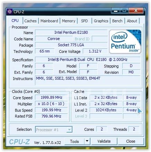Click the Instructions text box
This screenshot has width=151, height=152.
click(x=88, y=80)
